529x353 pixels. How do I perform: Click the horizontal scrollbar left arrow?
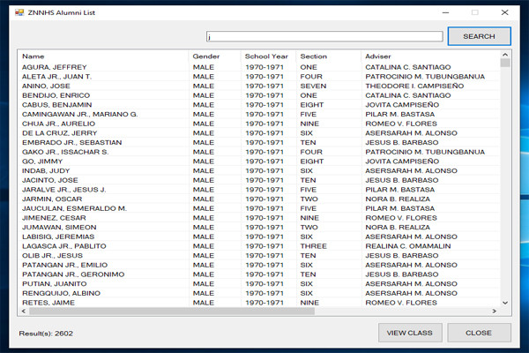(x=23, y=312)
